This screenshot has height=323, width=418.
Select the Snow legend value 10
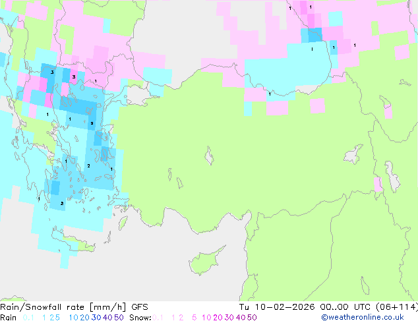(x=206, y=318)
